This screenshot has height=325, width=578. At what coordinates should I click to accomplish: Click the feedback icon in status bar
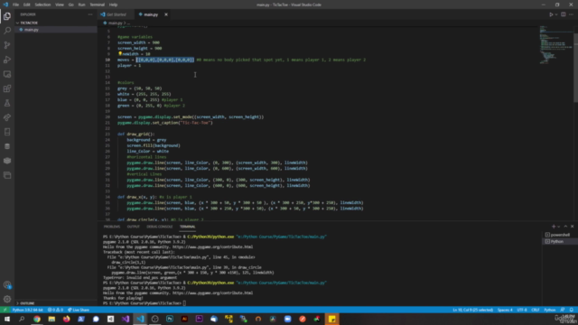coord(563,310)
